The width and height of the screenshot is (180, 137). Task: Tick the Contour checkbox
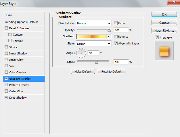pyautogui.click(x=10, y=34)
